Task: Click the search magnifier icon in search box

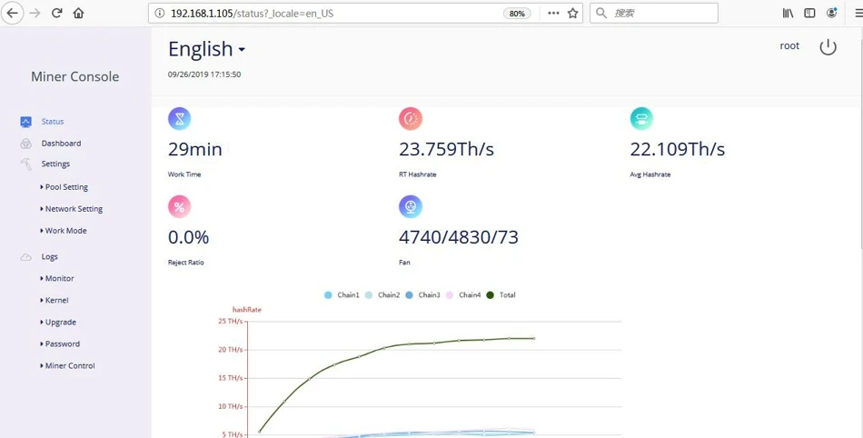Action: tap(601, 14)
